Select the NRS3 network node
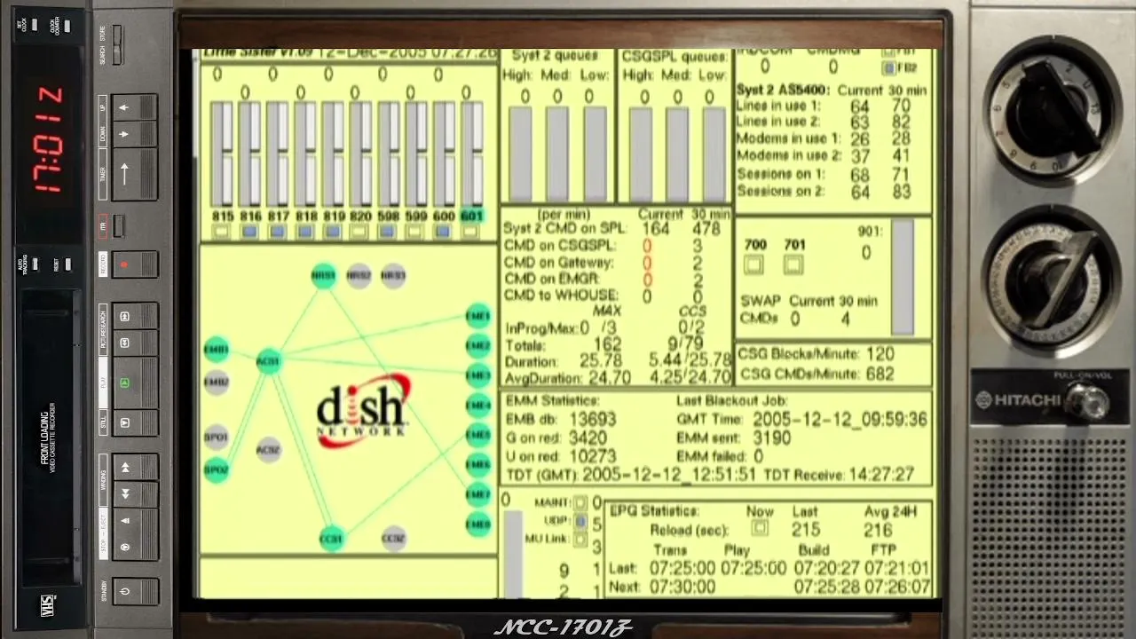Image resolution: width=1136 pixels, height=639 pixels. [393, 275]
